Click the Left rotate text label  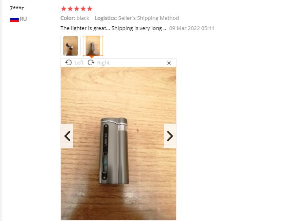click(79, 62)
